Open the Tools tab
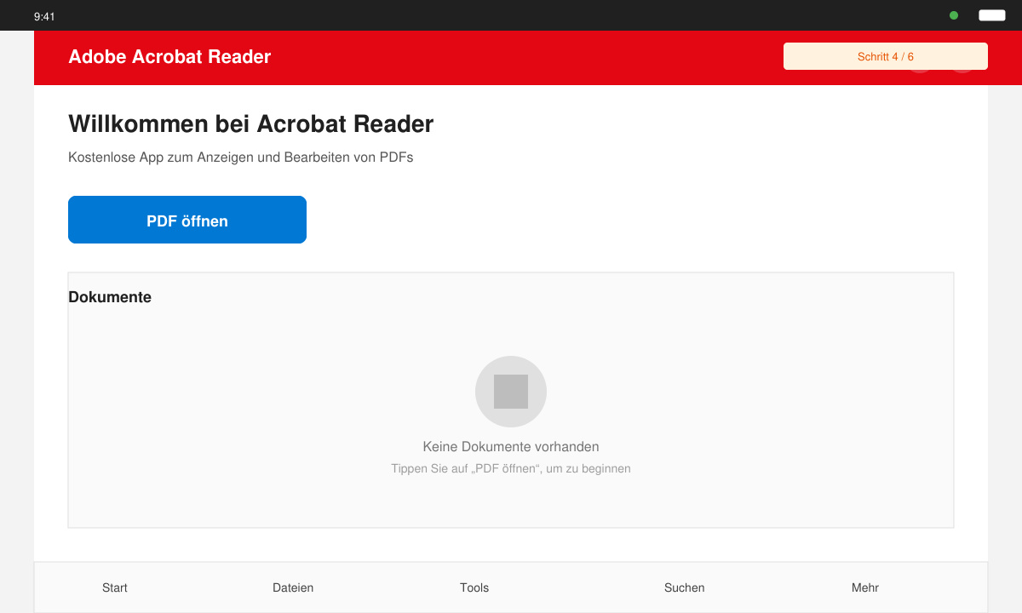This screenshot has width=1022, height=613. (x=474, y=587)
